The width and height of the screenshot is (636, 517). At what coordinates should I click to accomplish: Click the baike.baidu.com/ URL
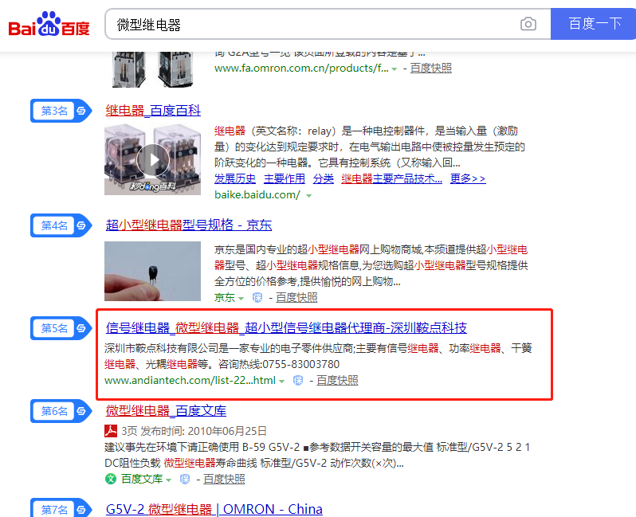(257, 194)
